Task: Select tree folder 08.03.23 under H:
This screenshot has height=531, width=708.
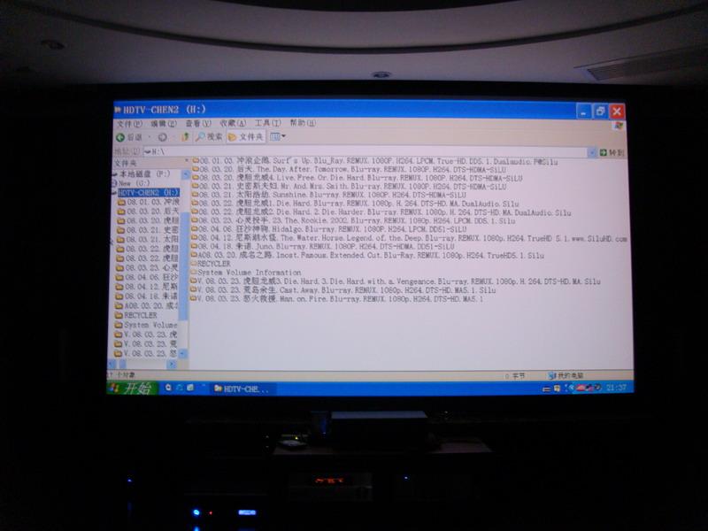Action: click(149, 268)
